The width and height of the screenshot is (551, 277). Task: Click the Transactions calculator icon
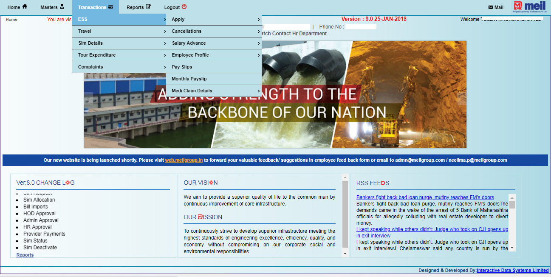coord(110,6)
